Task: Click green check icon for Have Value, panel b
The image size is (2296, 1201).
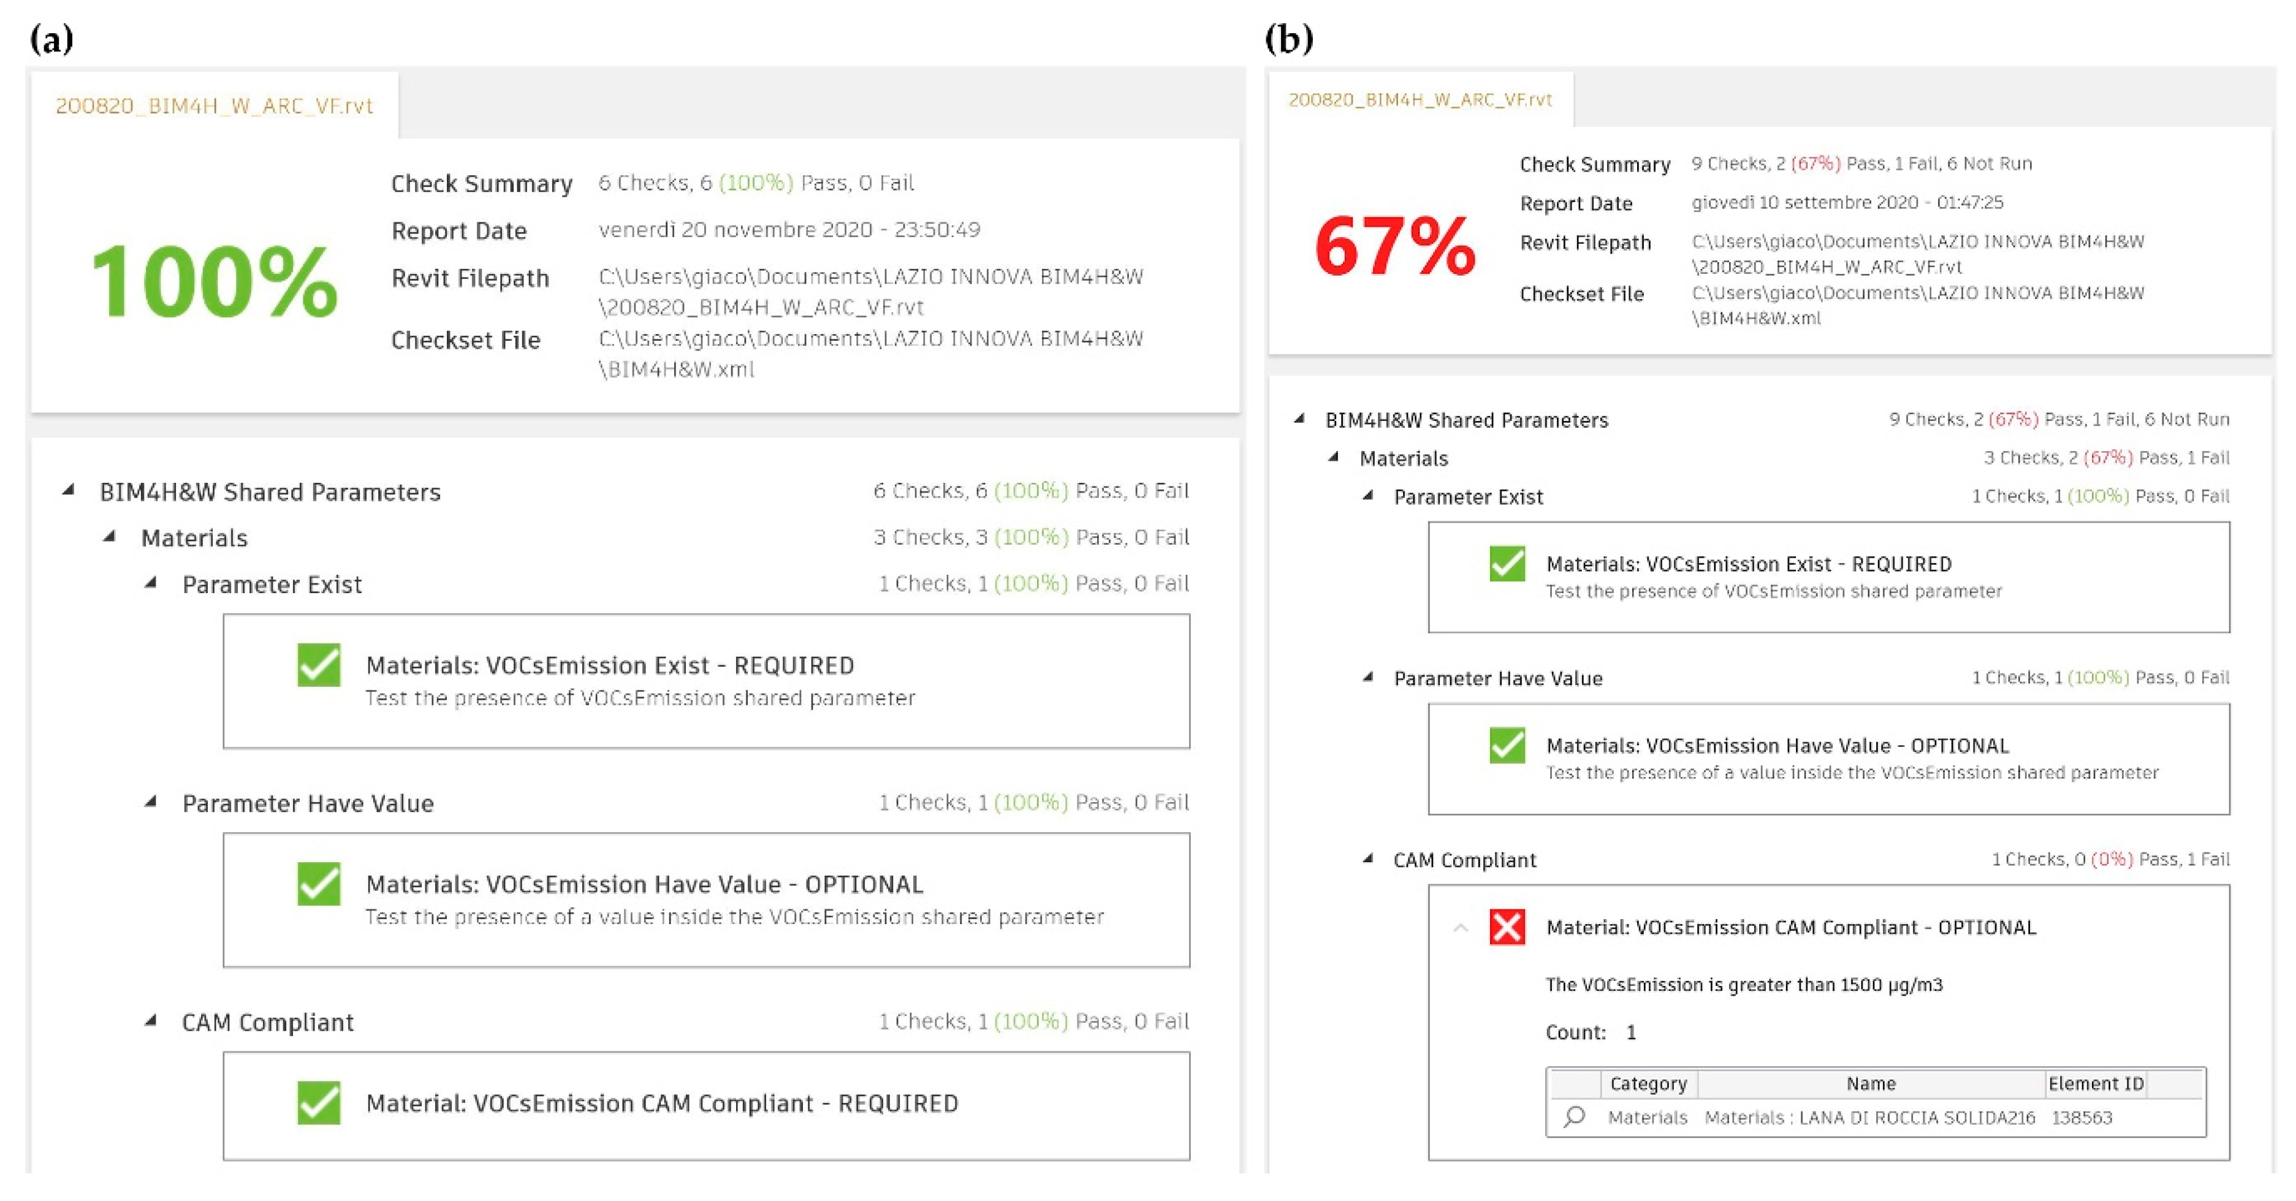Action: 1507,745
